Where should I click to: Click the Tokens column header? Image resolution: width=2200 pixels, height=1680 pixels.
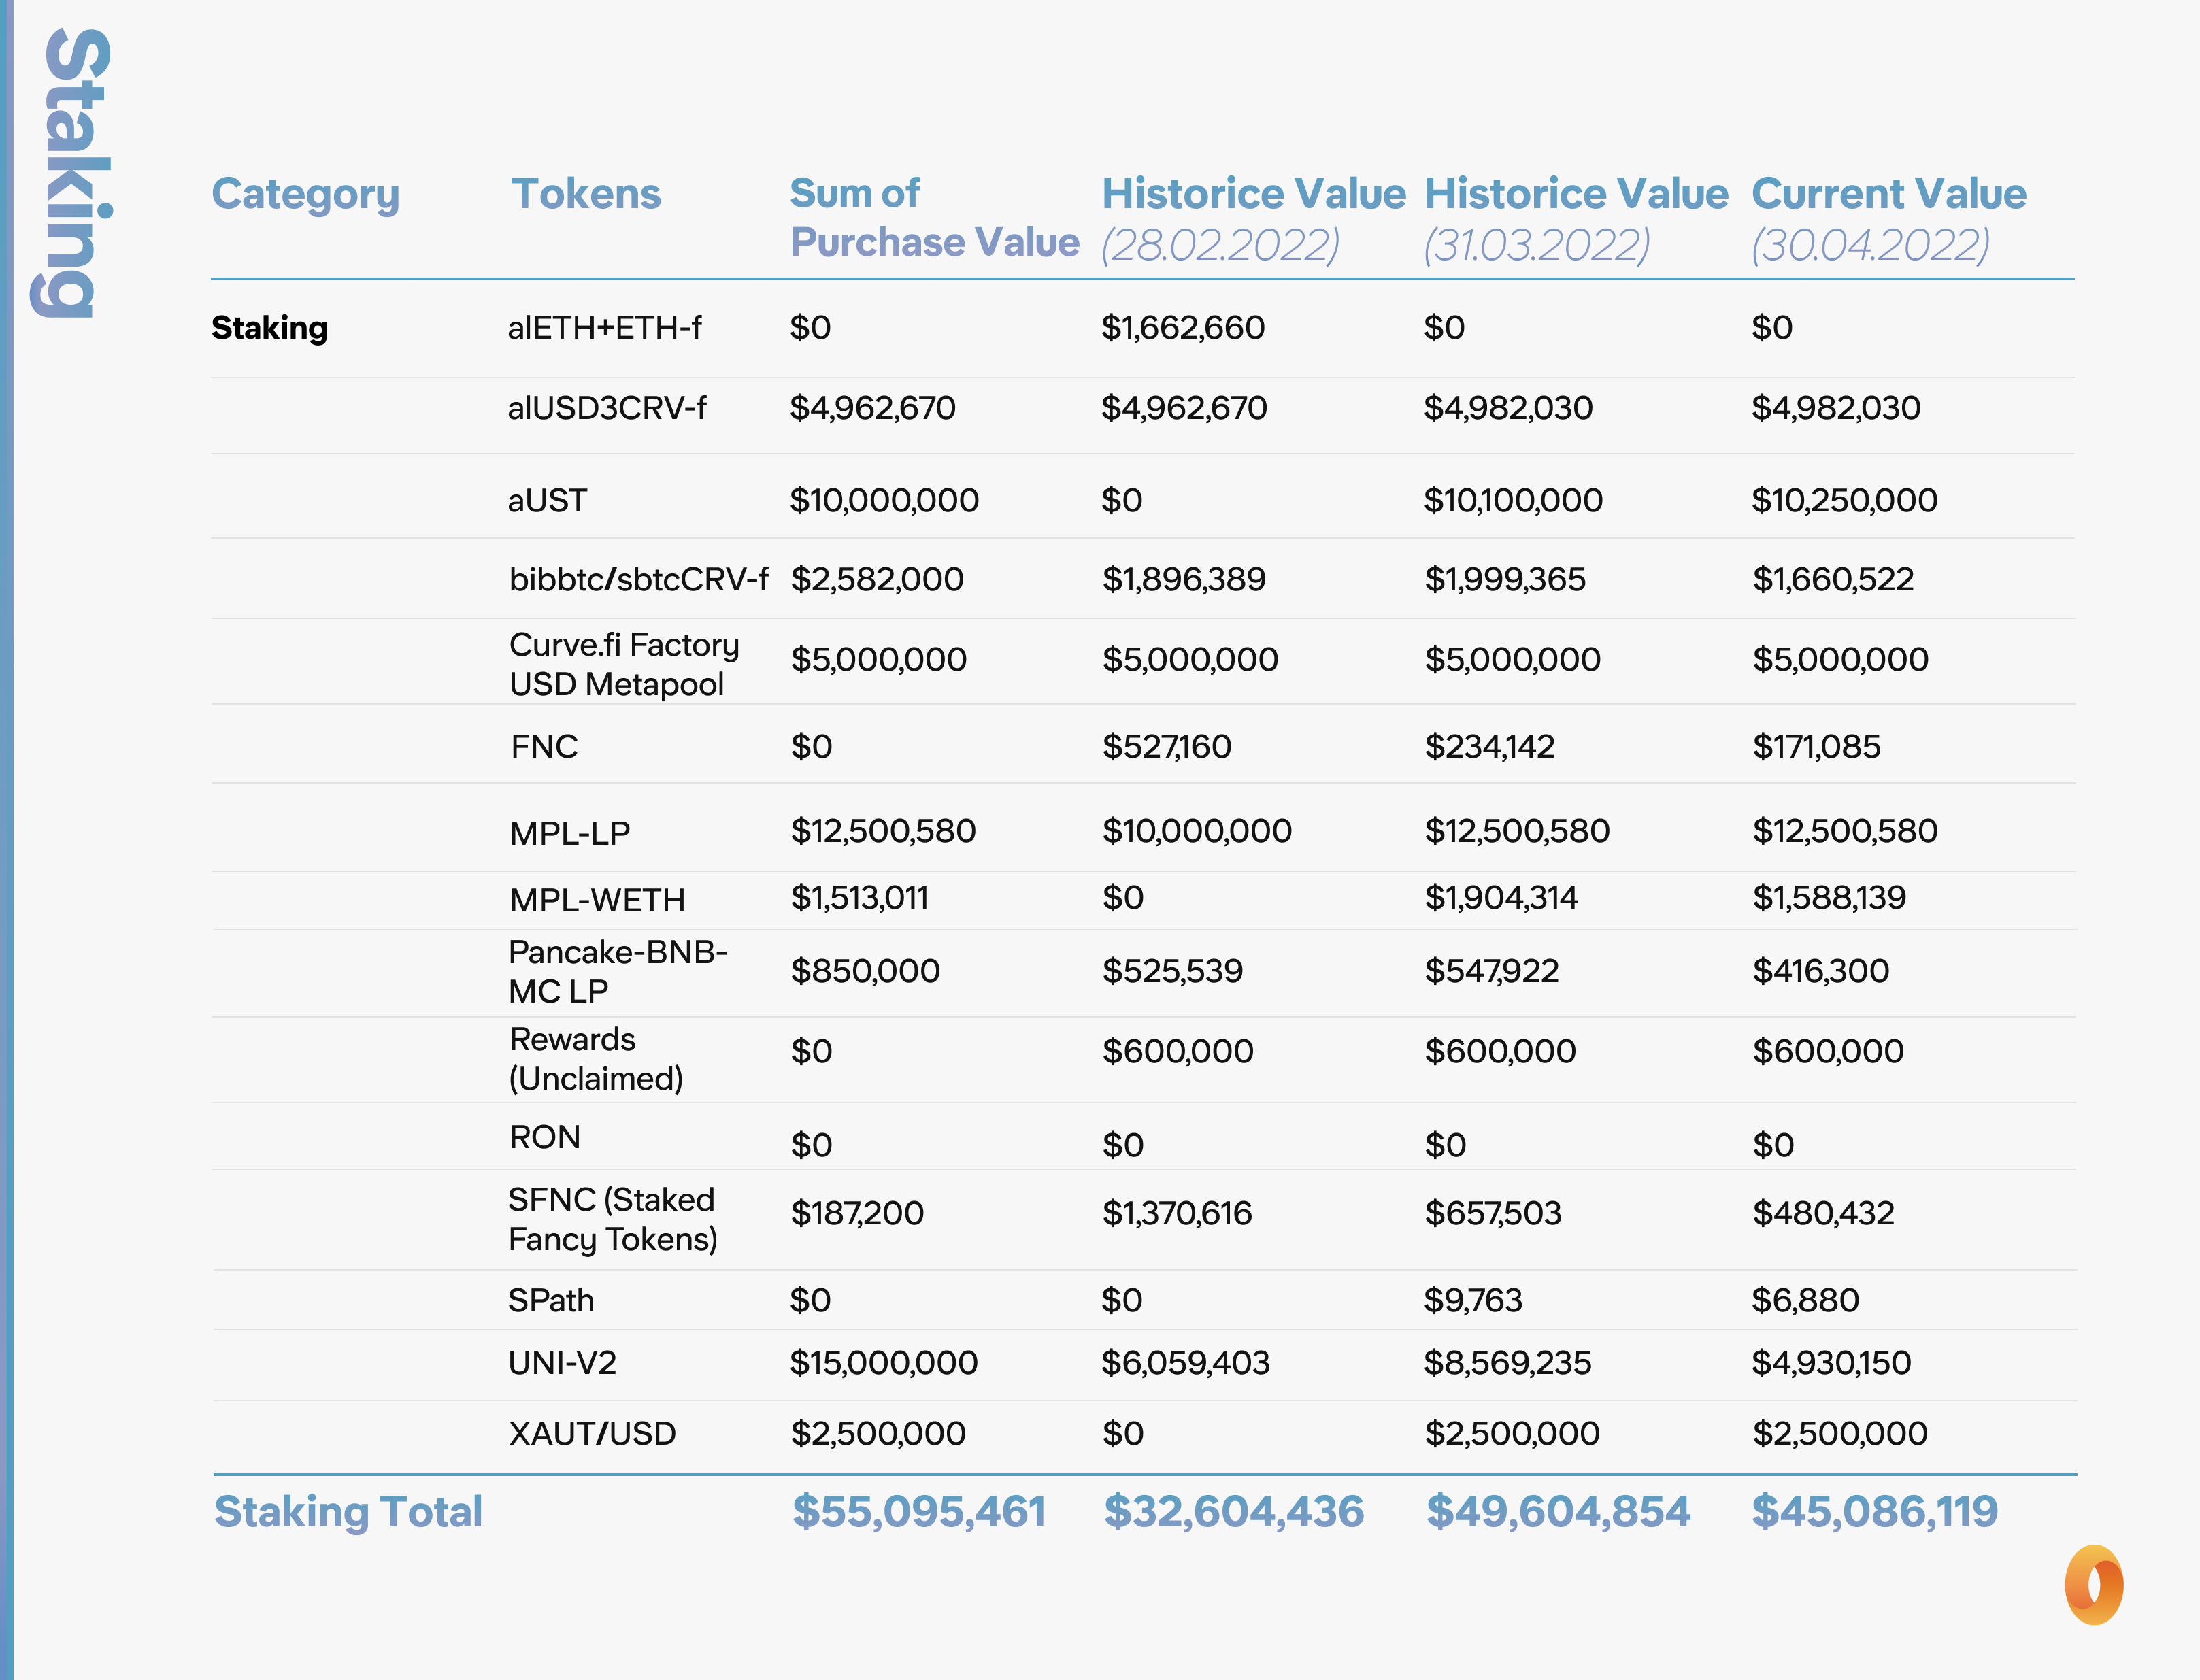586,194
